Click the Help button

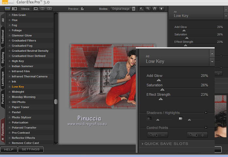coord(9,150)
